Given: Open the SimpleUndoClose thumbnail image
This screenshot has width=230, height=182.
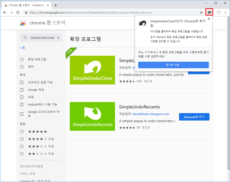Looking at the screenshot, I should click(x=92, y=70).
